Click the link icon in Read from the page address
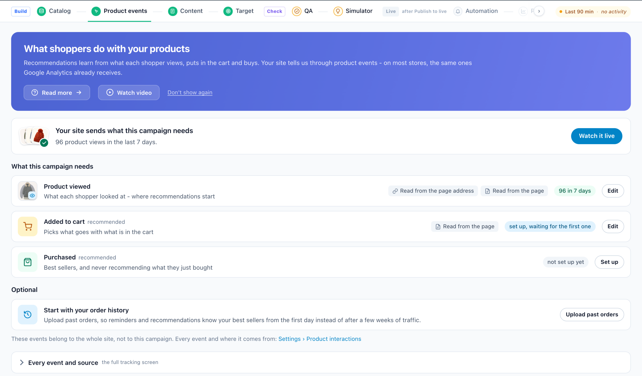The height and width of the screenshot is (376, 642). coord(395,191)
